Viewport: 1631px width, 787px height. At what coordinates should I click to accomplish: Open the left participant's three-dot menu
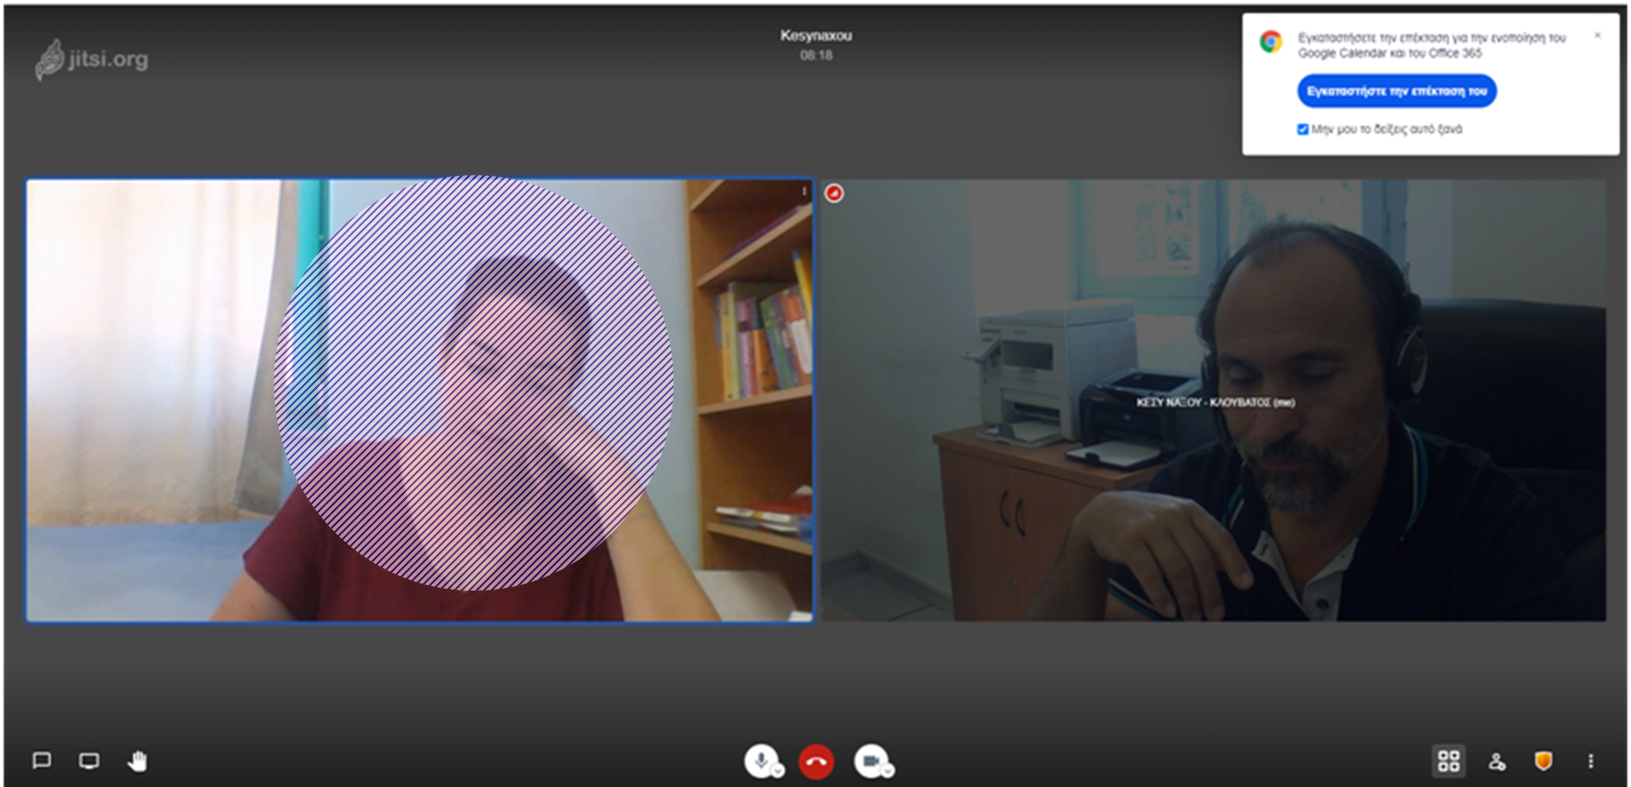pyautogui.click(x=803, y=192)
